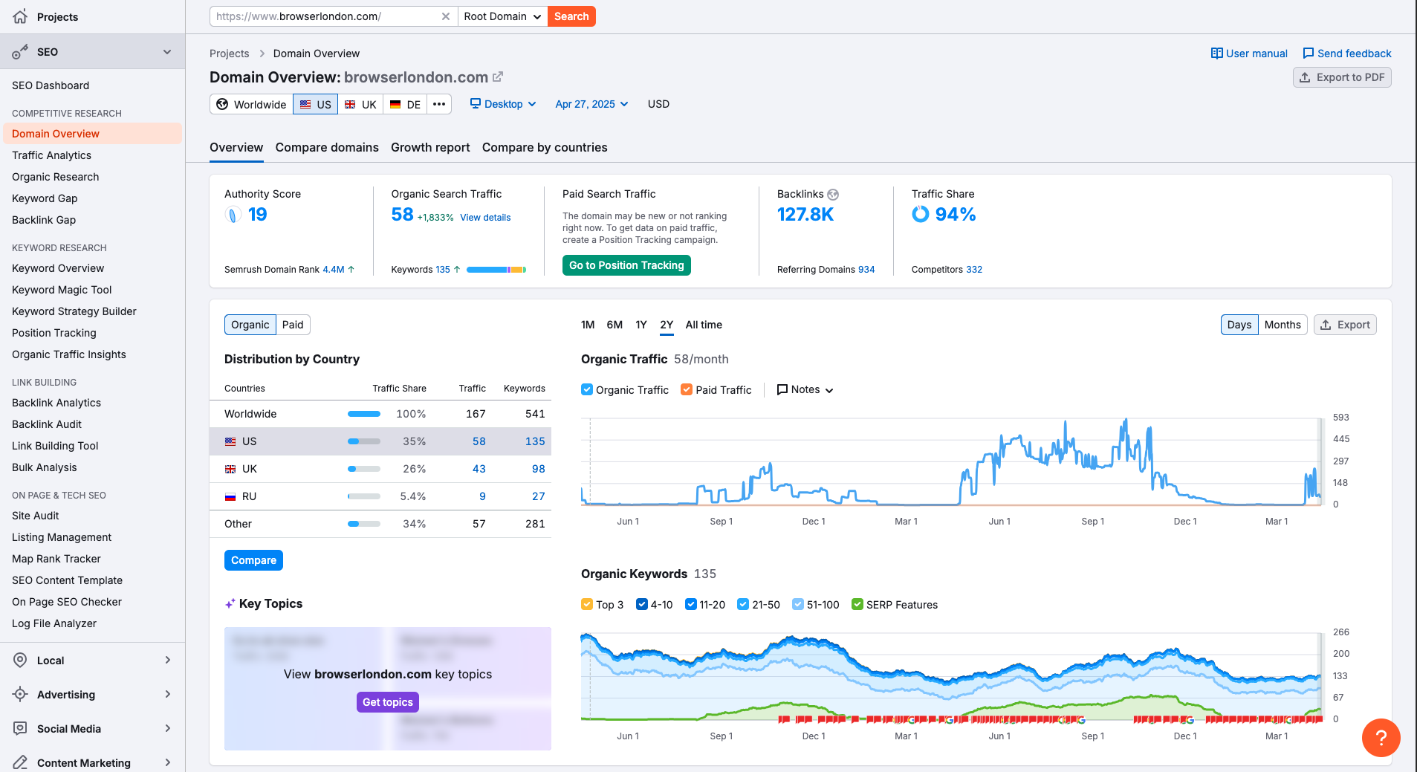Toggle the 21-50 keywords checkbox
The width and height of the screenshot is (1417, 772).
click(743, 604)
